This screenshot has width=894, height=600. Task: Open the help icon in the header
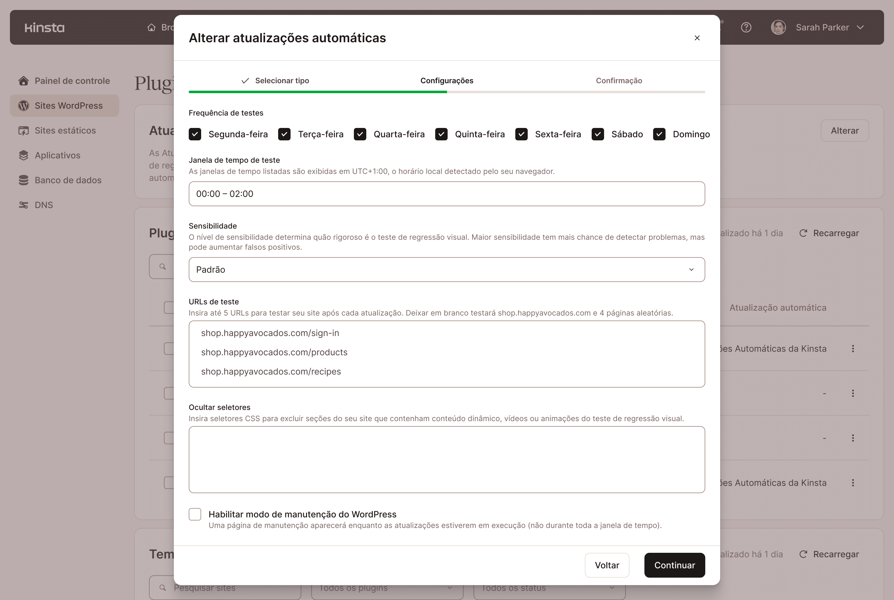point(746,27)
